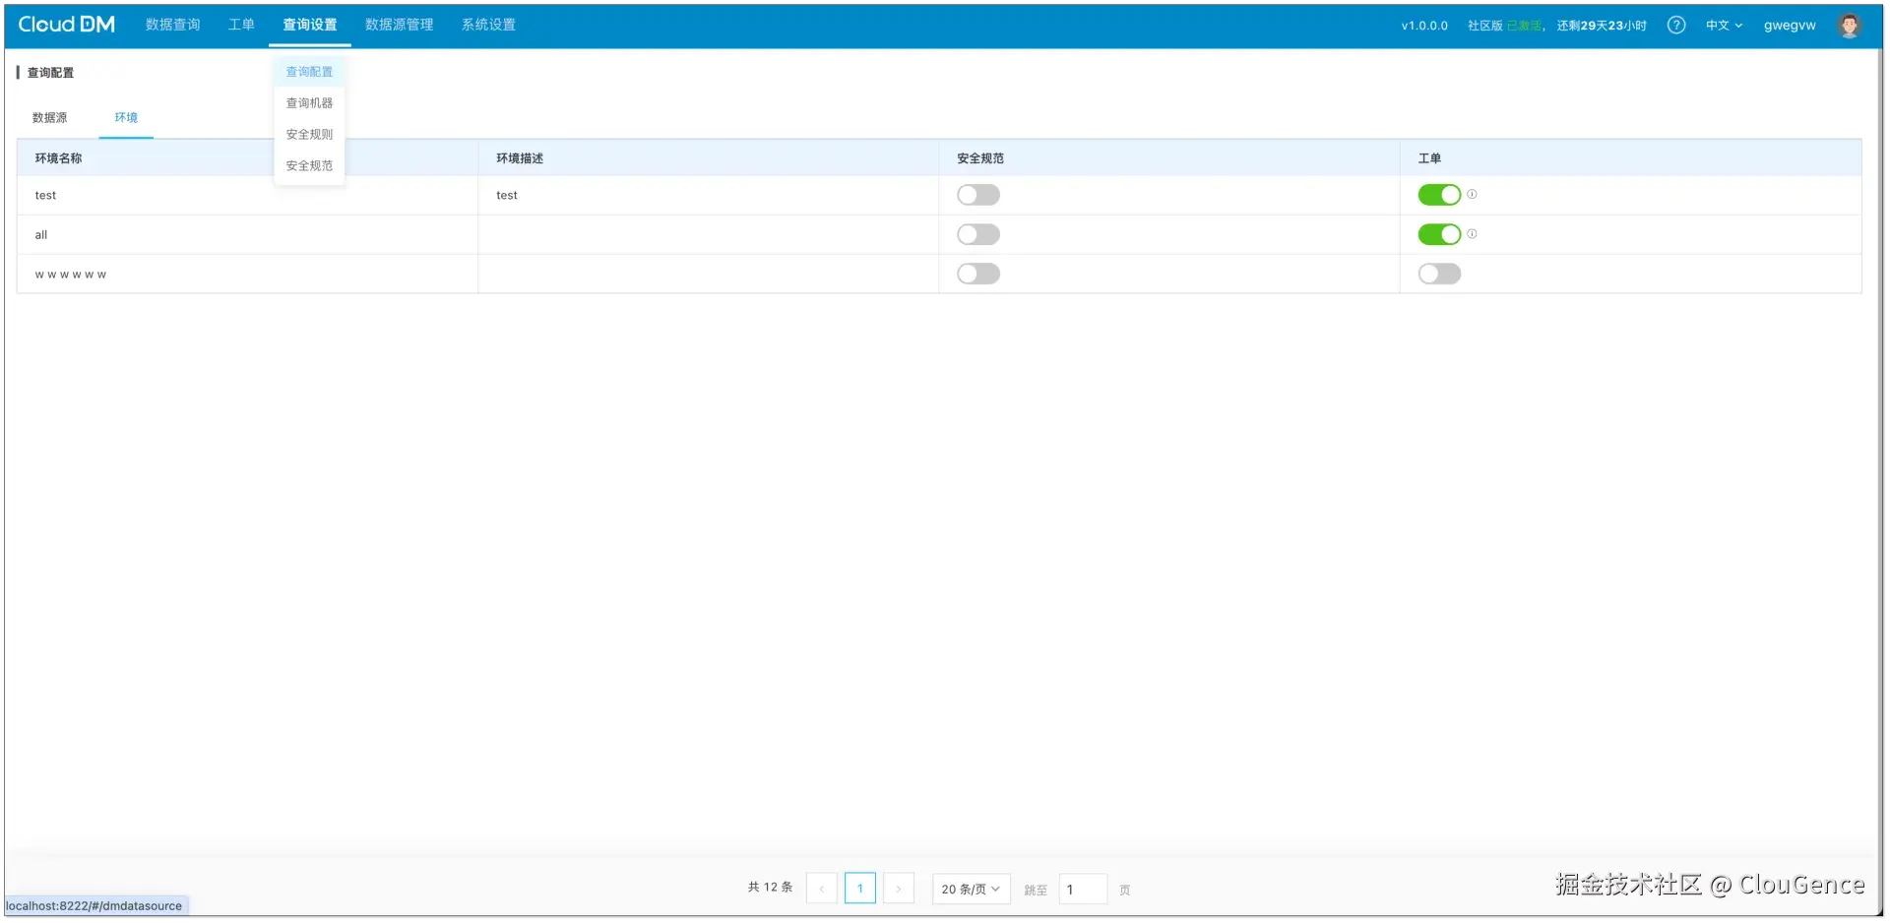Enable 安全规范 switch for test environment
Image resolution: width=1890 pixels, height=923 pixels.
click(978, 195)
